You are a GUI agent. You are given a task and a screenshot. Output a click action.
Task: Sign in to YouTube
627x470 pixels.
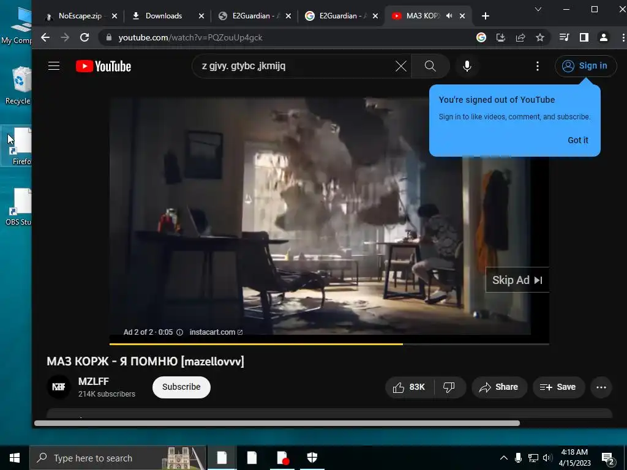585,66
